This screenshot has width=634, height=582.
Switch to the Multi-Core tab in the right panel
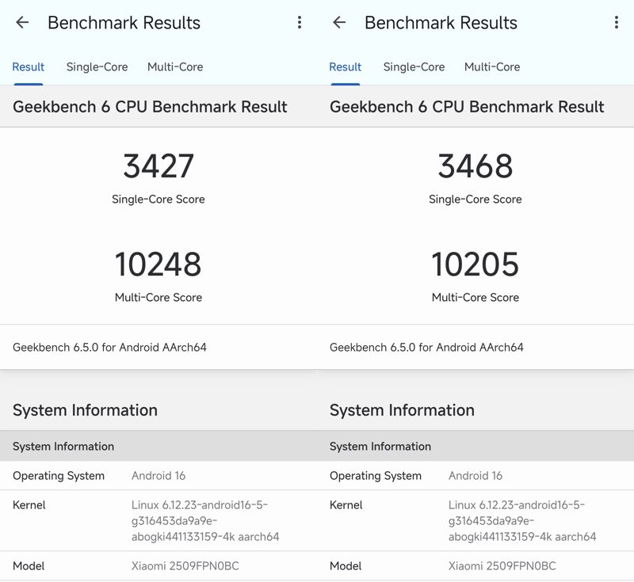point(492,67)
